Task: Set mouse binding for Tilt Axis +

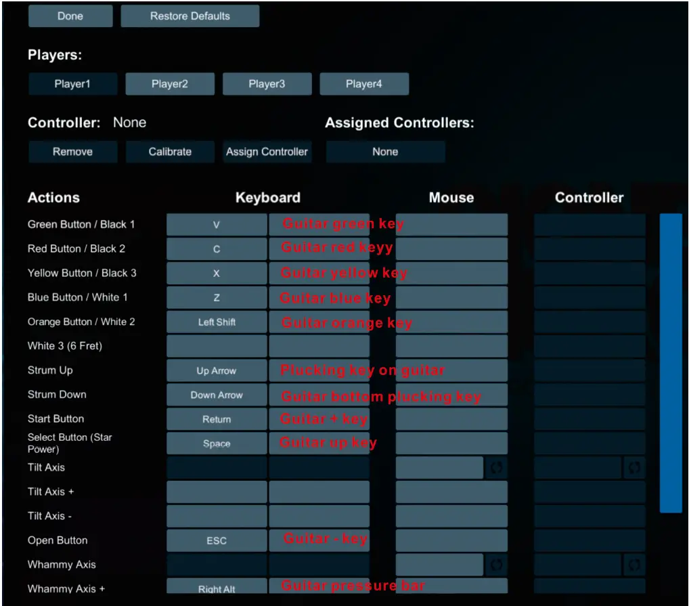Action: 451,492
